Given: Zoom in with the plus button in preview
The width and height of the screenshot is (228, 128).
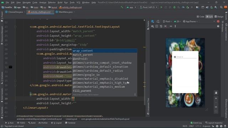Looking at the screenshot, I should tap(216, 98).
